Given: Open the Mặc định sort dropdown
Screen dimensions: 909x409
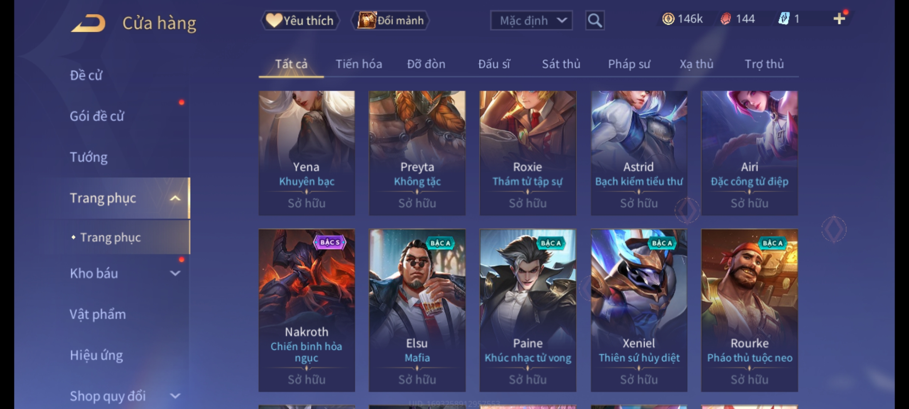Looking at the screenshot, I should click(531, 20).
